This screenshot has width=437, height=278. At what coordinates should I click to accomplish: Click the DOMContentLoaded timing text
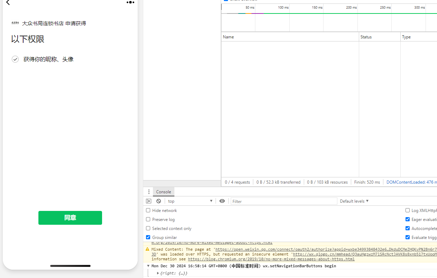point(412,182)
